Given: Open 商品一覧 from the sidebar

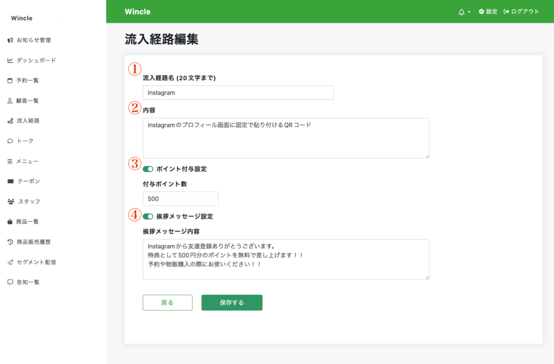Looking at the screenshot, I should (x=27, y=222).
